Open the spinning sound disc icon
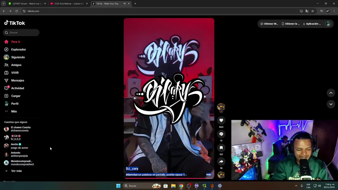This screenshot has height=190, width=338. [221, 175]
